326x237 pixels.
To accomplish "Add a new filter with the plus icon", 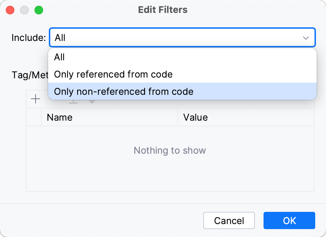I will (x=35, y=99).
